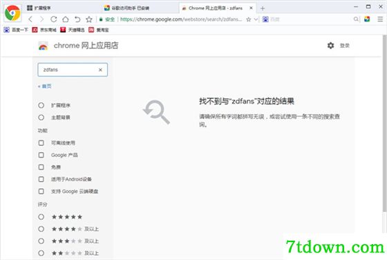Viewport: 387px width, 260px height.
Task: Click the browser forward arrow
Action: (x=41, y=19)
